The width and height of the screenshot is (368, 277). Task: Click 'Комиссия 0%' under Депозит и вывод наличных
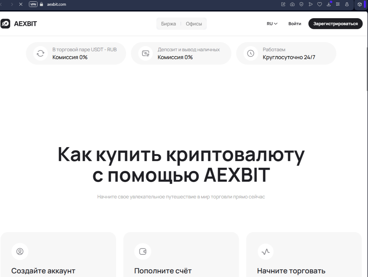point(175,57)
